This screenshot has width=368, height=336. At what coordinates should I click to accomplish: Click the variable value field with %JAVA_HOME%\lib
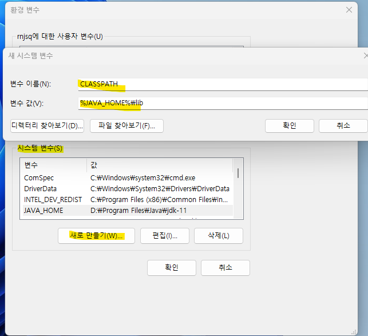click(223, 103)
